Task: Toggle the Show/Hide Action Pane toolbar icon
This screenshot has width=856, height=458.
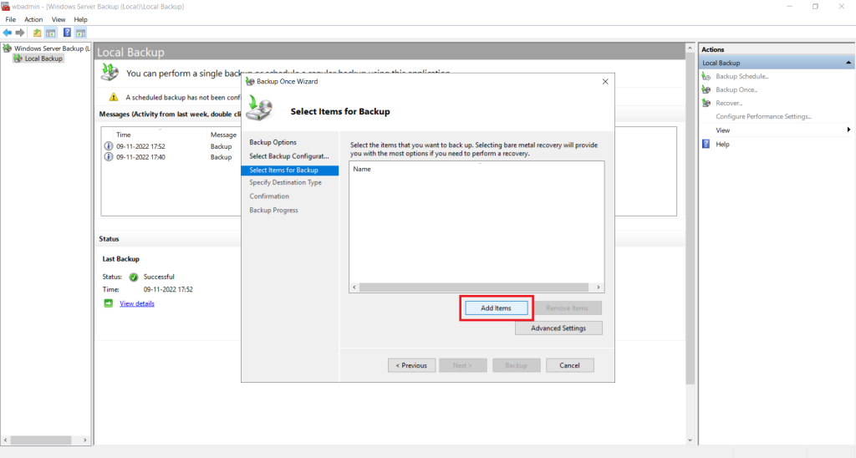Action: point(80,33)
